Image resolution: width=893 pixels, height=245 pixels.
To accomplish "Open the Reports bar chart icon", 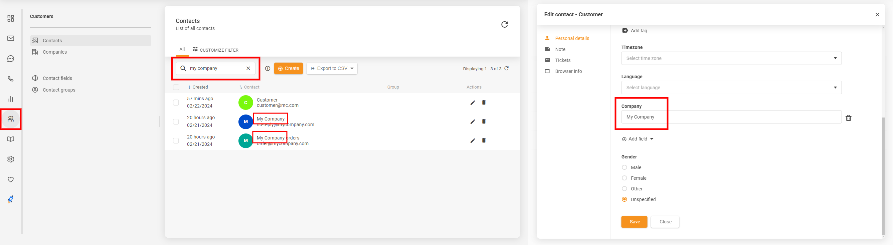I will tap(11, 99).
